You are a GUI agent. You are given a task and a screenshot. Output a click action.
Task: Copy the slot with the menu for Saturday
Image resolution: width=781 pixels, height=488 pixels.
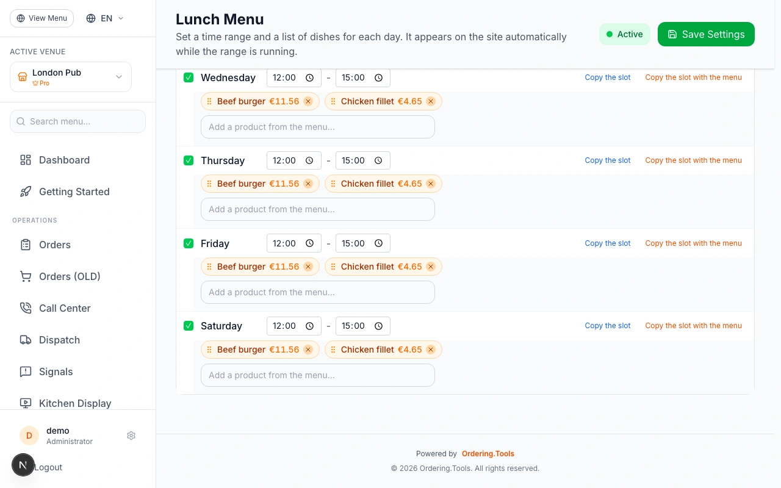point(694,326)
